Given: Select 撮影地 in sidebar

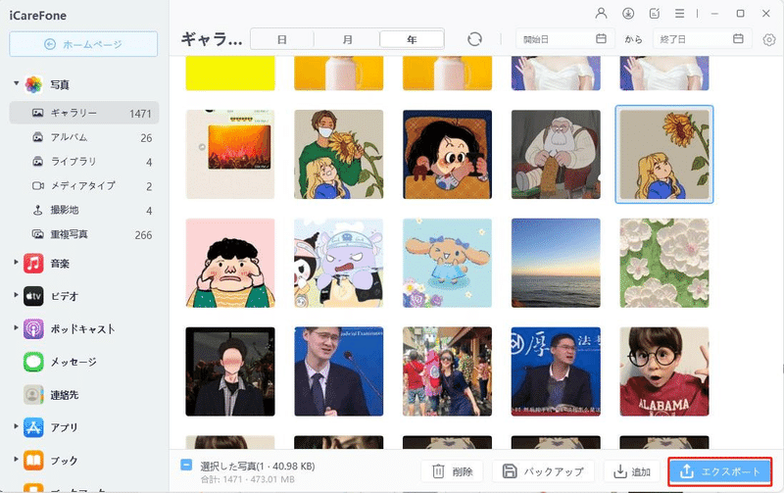Looking at the screenshot, I should click(x=84, y=210).
